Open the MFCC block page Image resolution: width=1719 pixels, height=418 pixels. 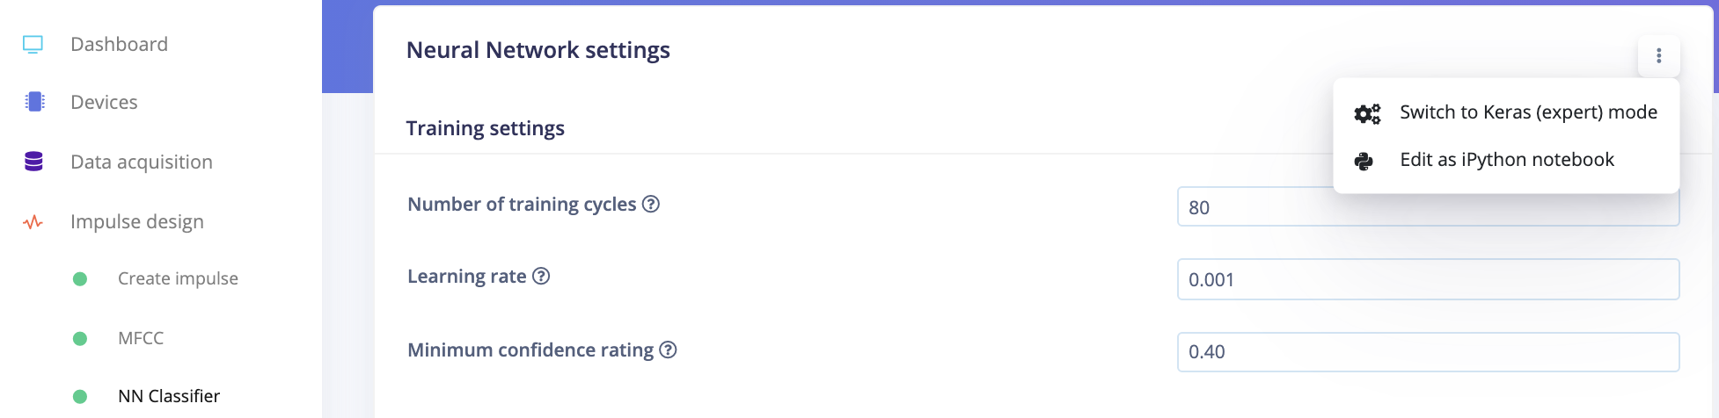(141, 338)
